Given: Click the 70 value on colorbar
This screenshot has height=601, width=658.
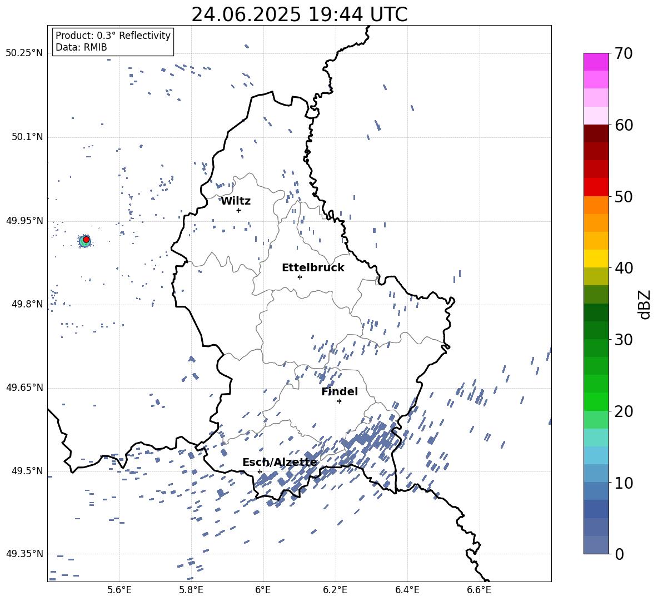Looking at the screenshot, I should point(624,53).
